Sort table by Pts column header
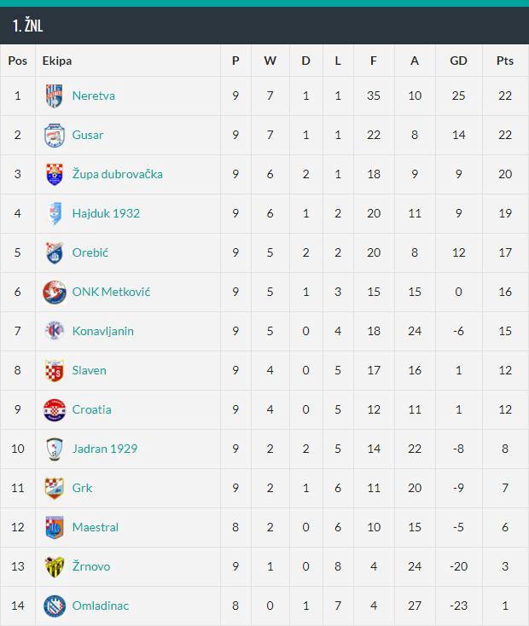Screen dimensions: 529x626 pos(504,61)
